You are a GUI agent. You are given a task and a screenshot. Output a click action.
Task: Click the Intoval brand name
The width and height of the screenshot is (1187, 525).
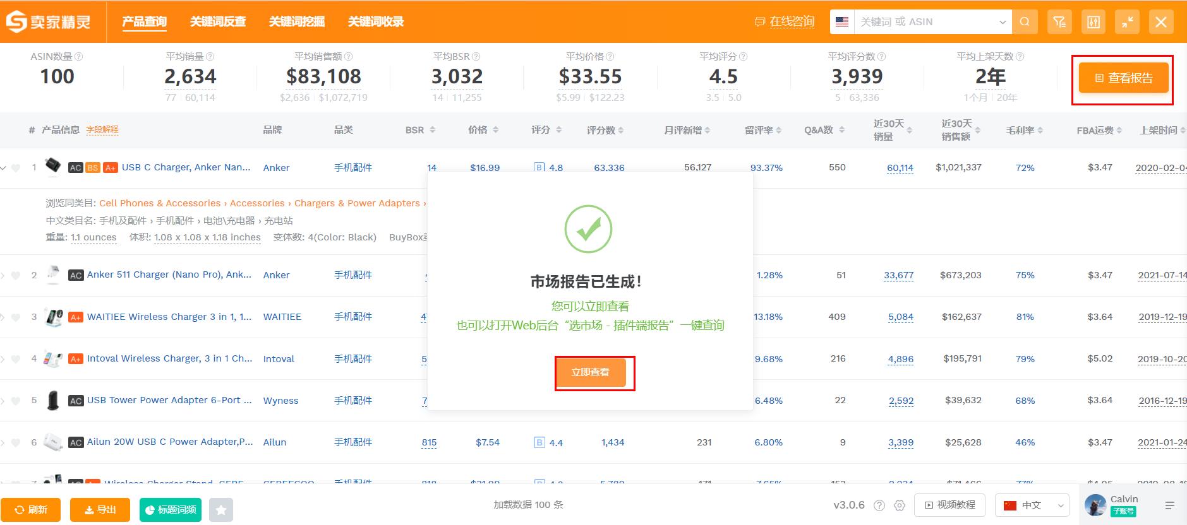[279, 359]
